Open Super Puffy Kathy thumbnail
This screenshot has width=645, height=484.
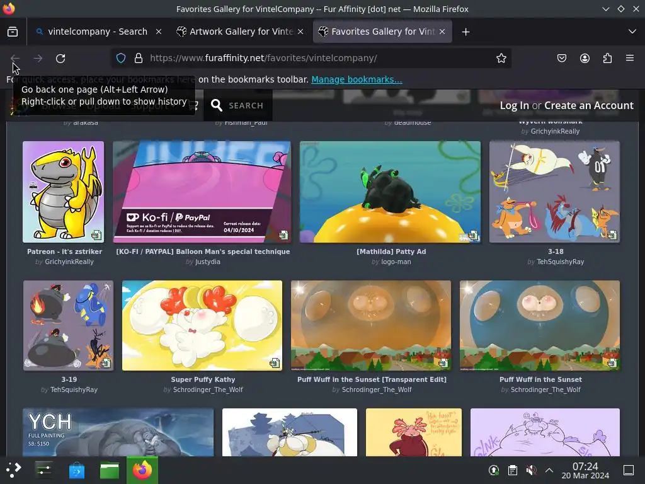tap(202, 326)
